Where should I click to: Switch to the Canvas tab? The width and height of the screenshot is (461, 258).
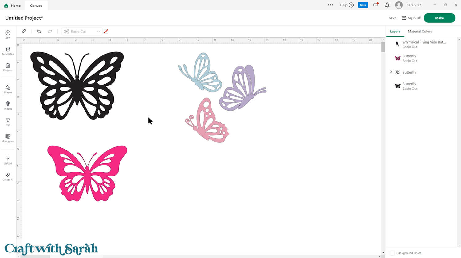click(x=36, y=6)
